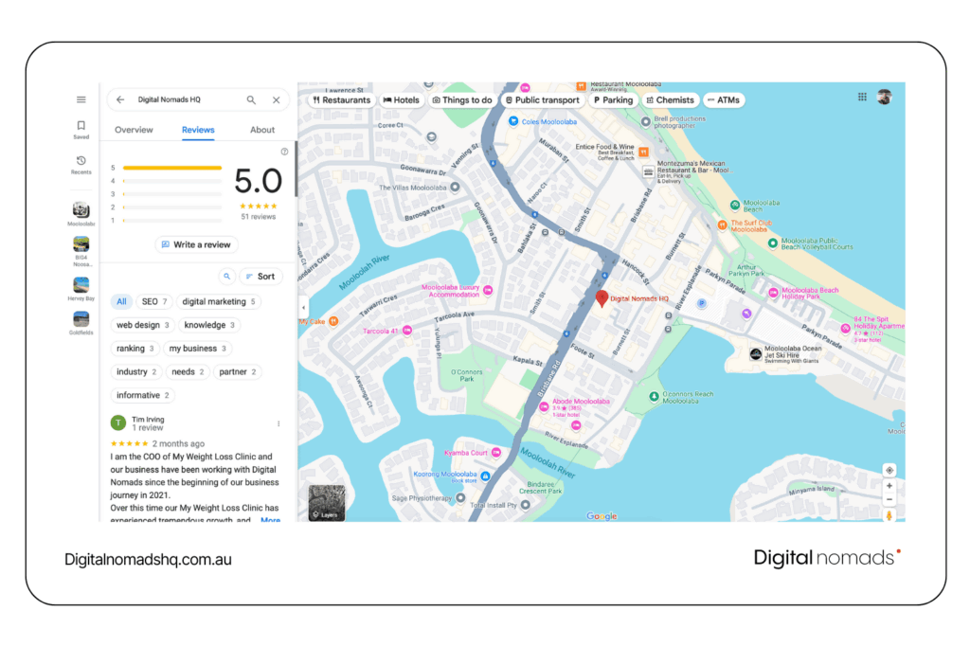Open the Mooloolaba recent place thumbnail
The image size is (970, 647).
81,210
